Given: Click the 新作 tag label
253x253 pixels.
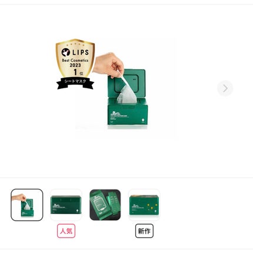Looking at the screenshot, I should click(x=144, y=231).
